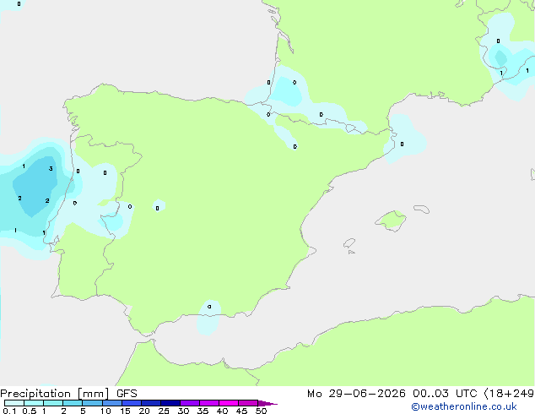
Task: Click the 'GFS' model label
Action: (127, 394)
